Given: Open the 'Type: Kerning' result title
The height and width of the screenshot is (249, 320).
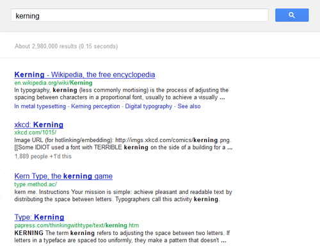Looking at the screenshot, I should pyautogui.click(x=39, y=217).
